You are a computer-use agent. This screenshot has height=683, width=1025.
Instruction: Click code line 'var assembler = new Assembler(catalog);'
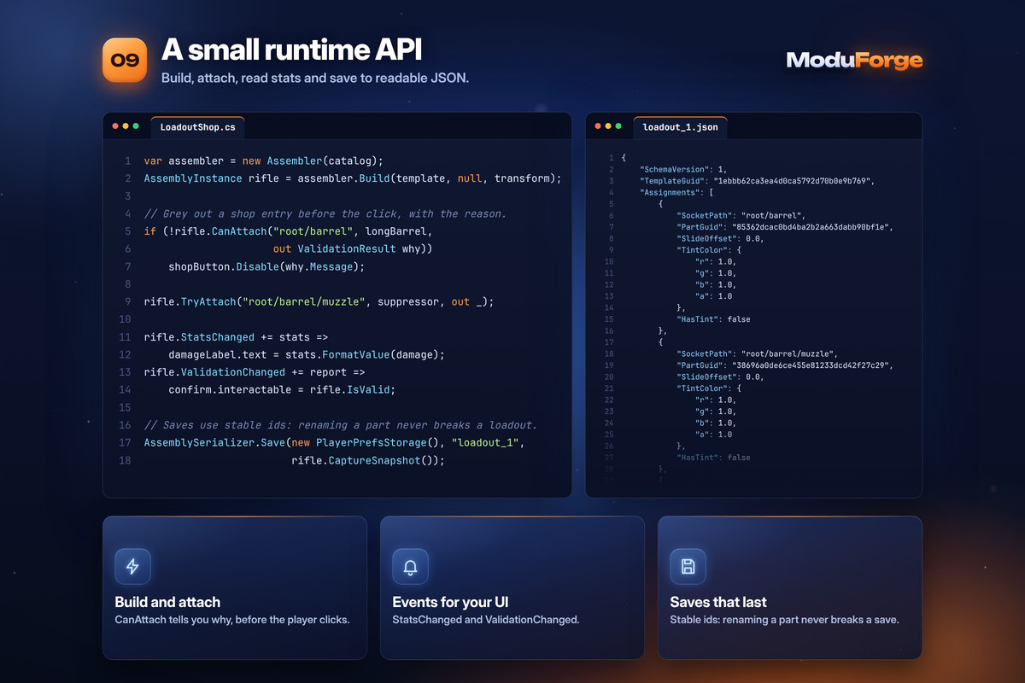pyautogui.click(x=264, y=161)
